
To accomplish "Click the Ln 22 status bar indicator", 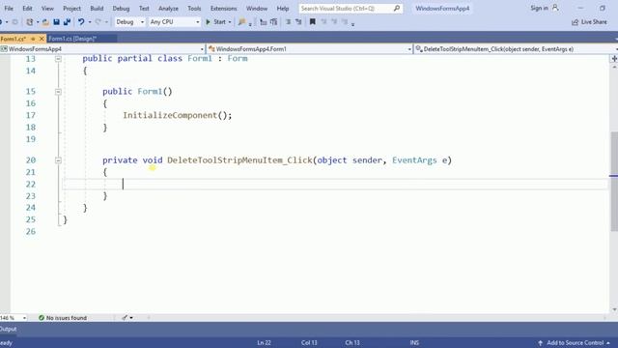I will [264, 343].
